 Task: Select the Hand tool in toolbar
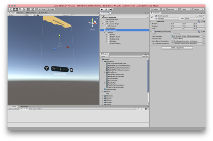pos(11,9)
